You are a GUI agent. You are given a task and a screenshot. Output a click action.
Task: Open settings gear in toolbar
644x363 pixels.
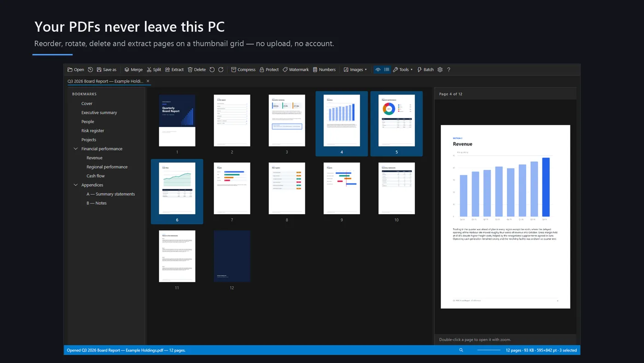pyautogui.click(x=440, y=70)
